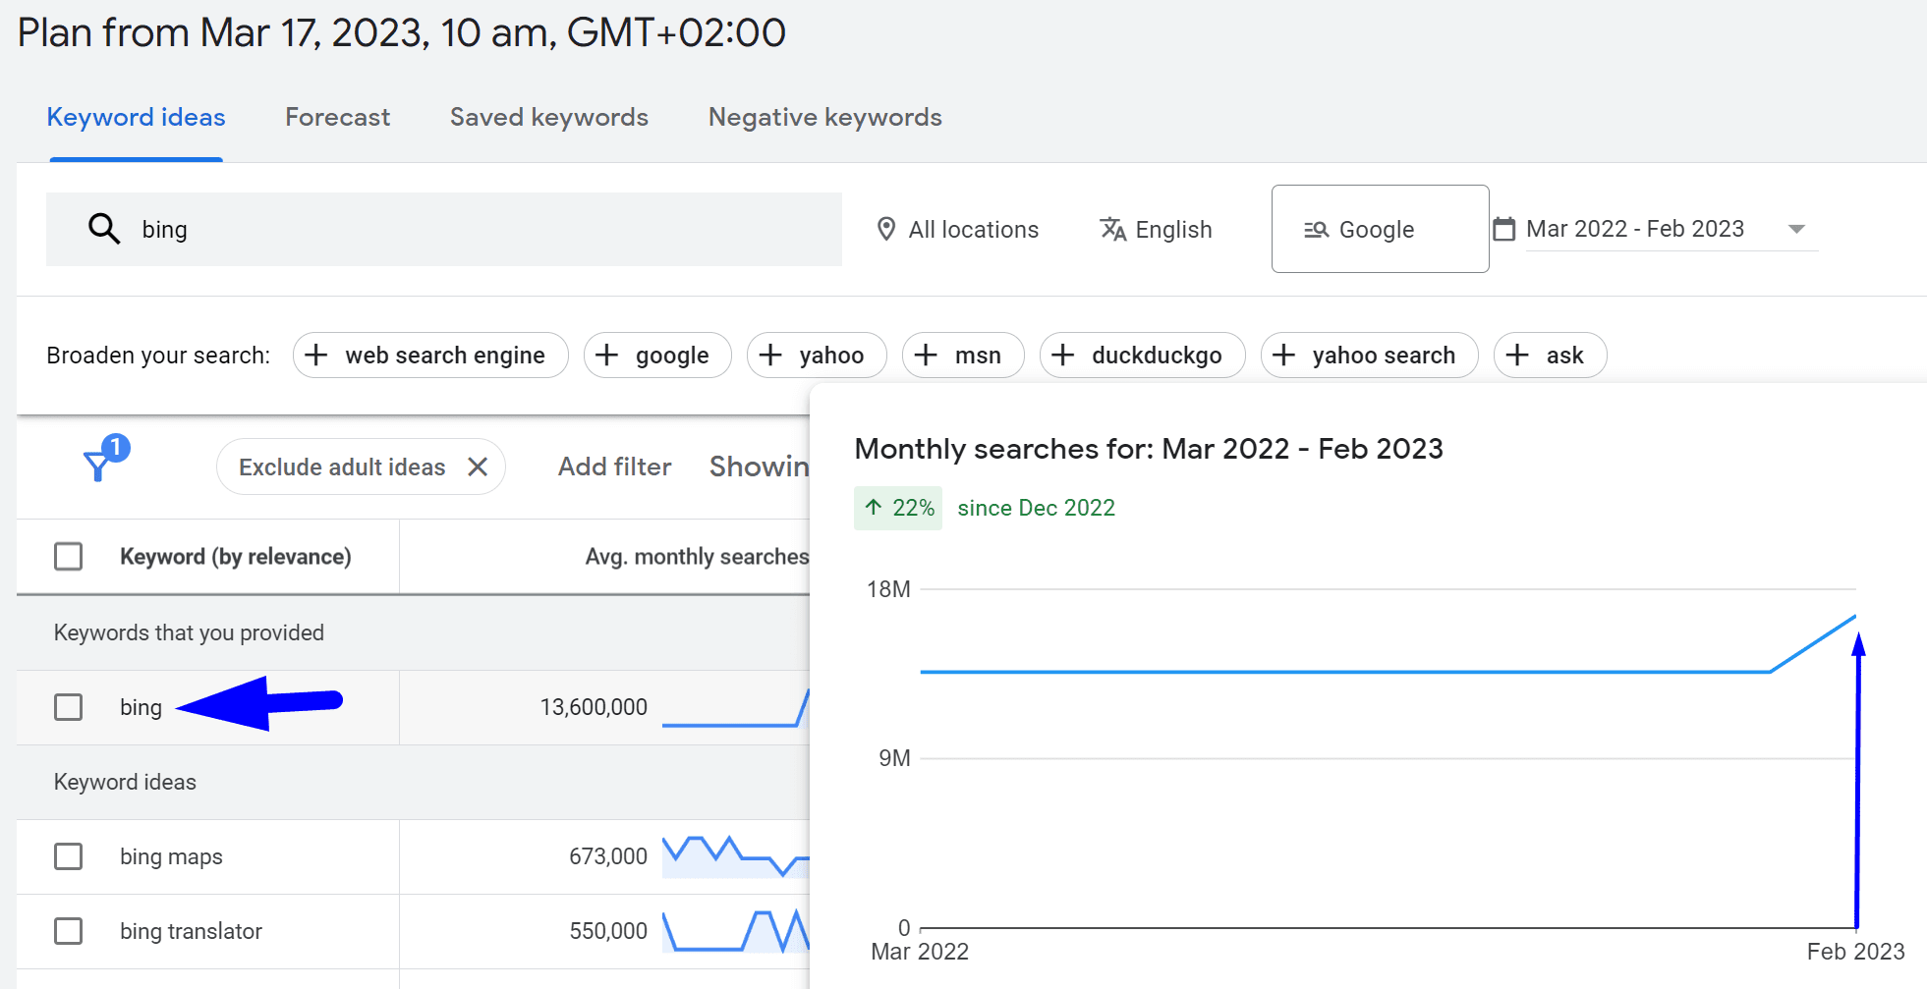Open the Negative keywords tab
1927x989 pixels.
click(824, 118)
